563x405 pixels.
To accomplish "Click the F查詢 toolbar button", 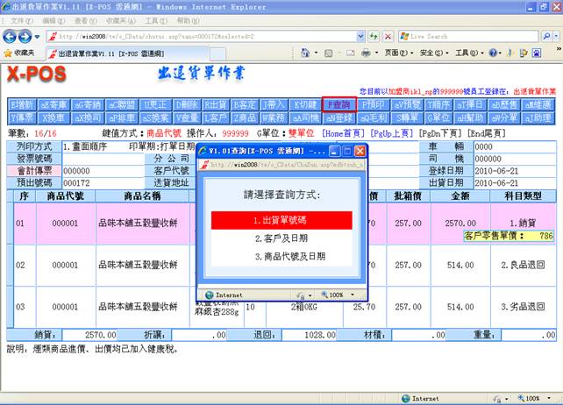I will (340, 103).
